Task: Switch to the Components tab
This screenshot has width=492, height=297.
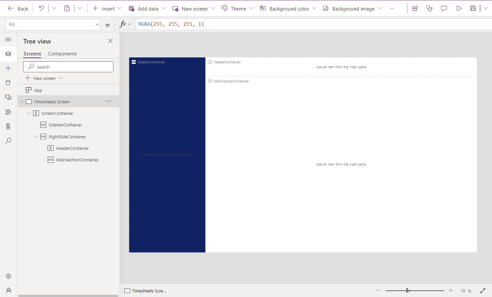Action: click(x=62, y=53)
